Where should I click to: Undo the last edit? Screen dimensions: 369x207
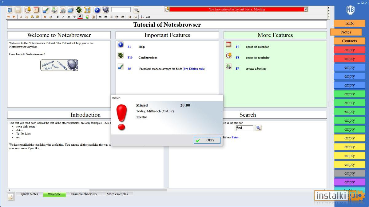8,17
